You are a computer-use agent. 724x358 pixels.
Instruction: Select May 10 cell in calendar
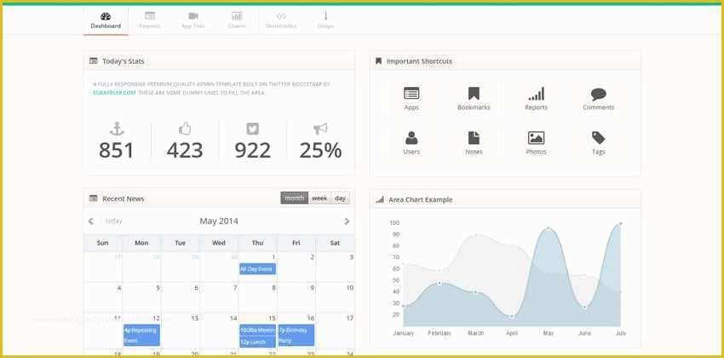coord(336,297)
